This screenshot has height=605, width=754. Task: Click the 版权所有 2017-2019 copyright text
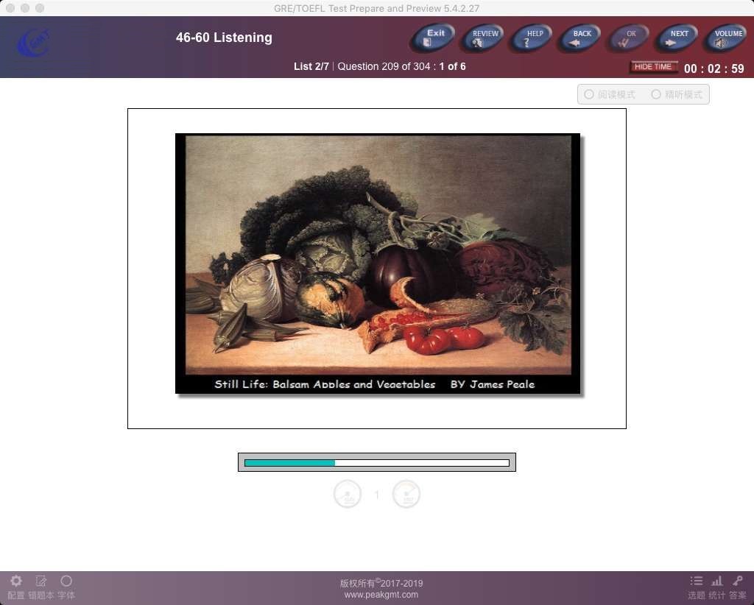pyautogui.click(x=381, y=583)
